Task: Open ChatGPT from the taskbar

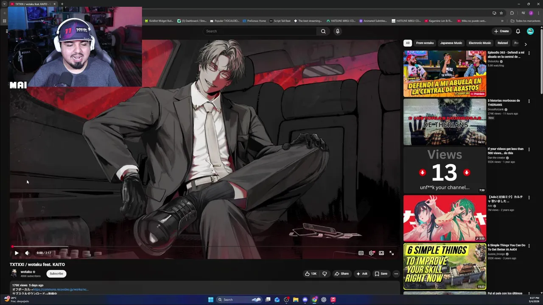Action: pos(324,299)
